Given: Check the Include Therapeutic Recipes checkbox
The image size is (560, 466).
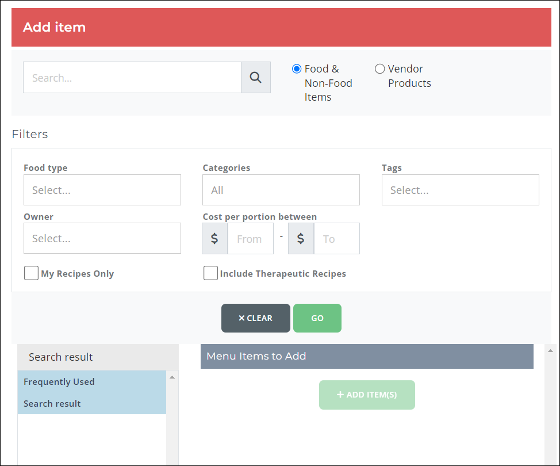Looking at the screenshot, I should click(210, 273).
